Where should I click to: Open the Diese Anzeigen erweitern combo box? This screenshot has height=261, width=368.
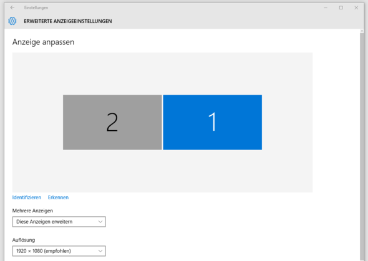pos(59,222)
